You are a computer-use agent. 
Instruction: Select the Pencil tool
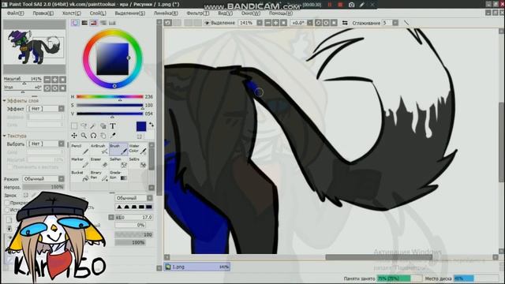tap(80, 149)
